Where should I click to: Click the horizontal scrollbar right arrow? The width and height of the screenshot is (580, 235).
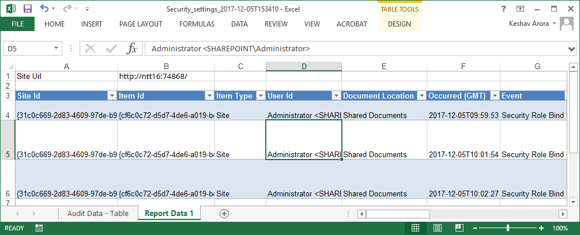[563, 214]
